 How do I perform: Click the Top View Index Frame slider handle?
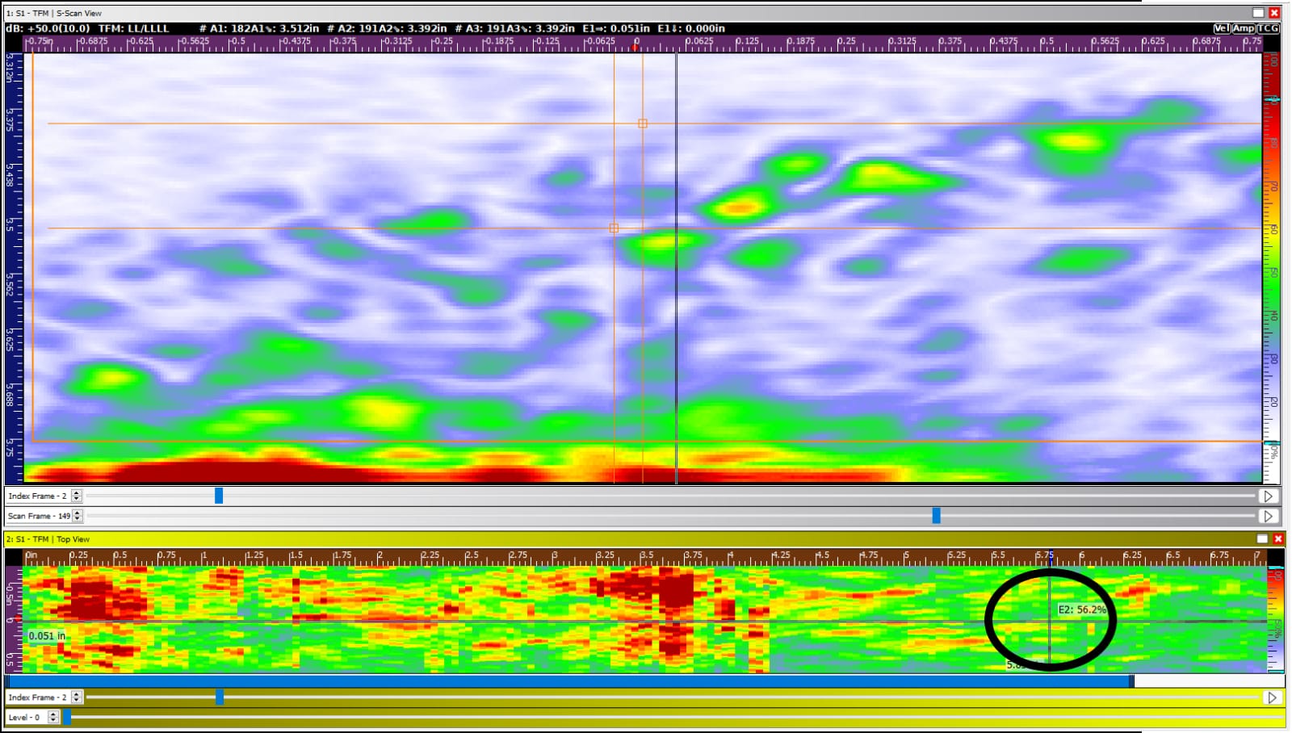pyautogui.click(x=220, y=697)
